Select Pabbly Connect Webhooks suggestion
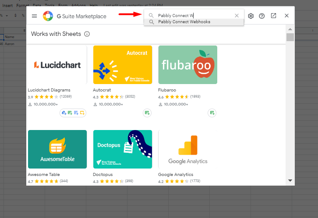 [x=194, y=22]
